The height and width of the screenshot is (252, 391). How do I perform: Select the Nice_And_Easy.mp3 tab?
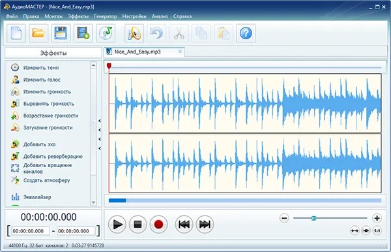pos(145,52)
